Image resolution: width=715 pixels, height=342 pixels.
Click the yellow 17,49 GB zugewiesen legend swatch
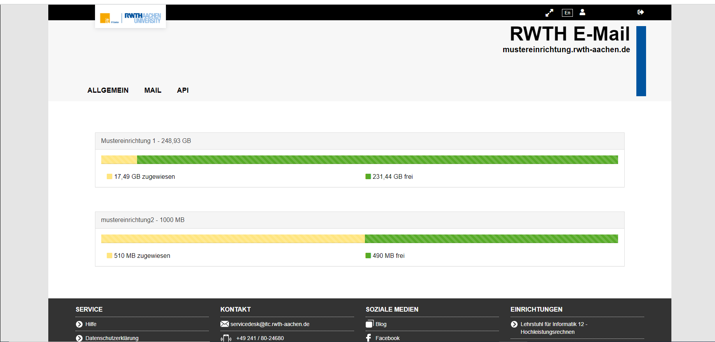coord(109,176)
